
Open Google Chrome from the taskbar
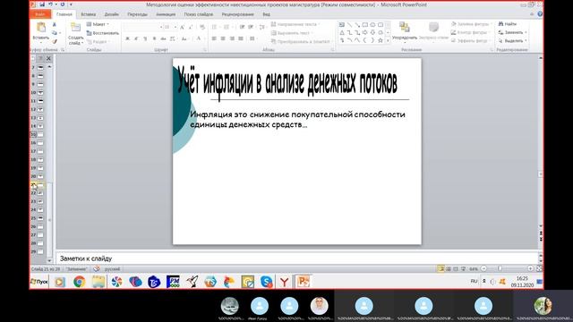pos(79,282)
